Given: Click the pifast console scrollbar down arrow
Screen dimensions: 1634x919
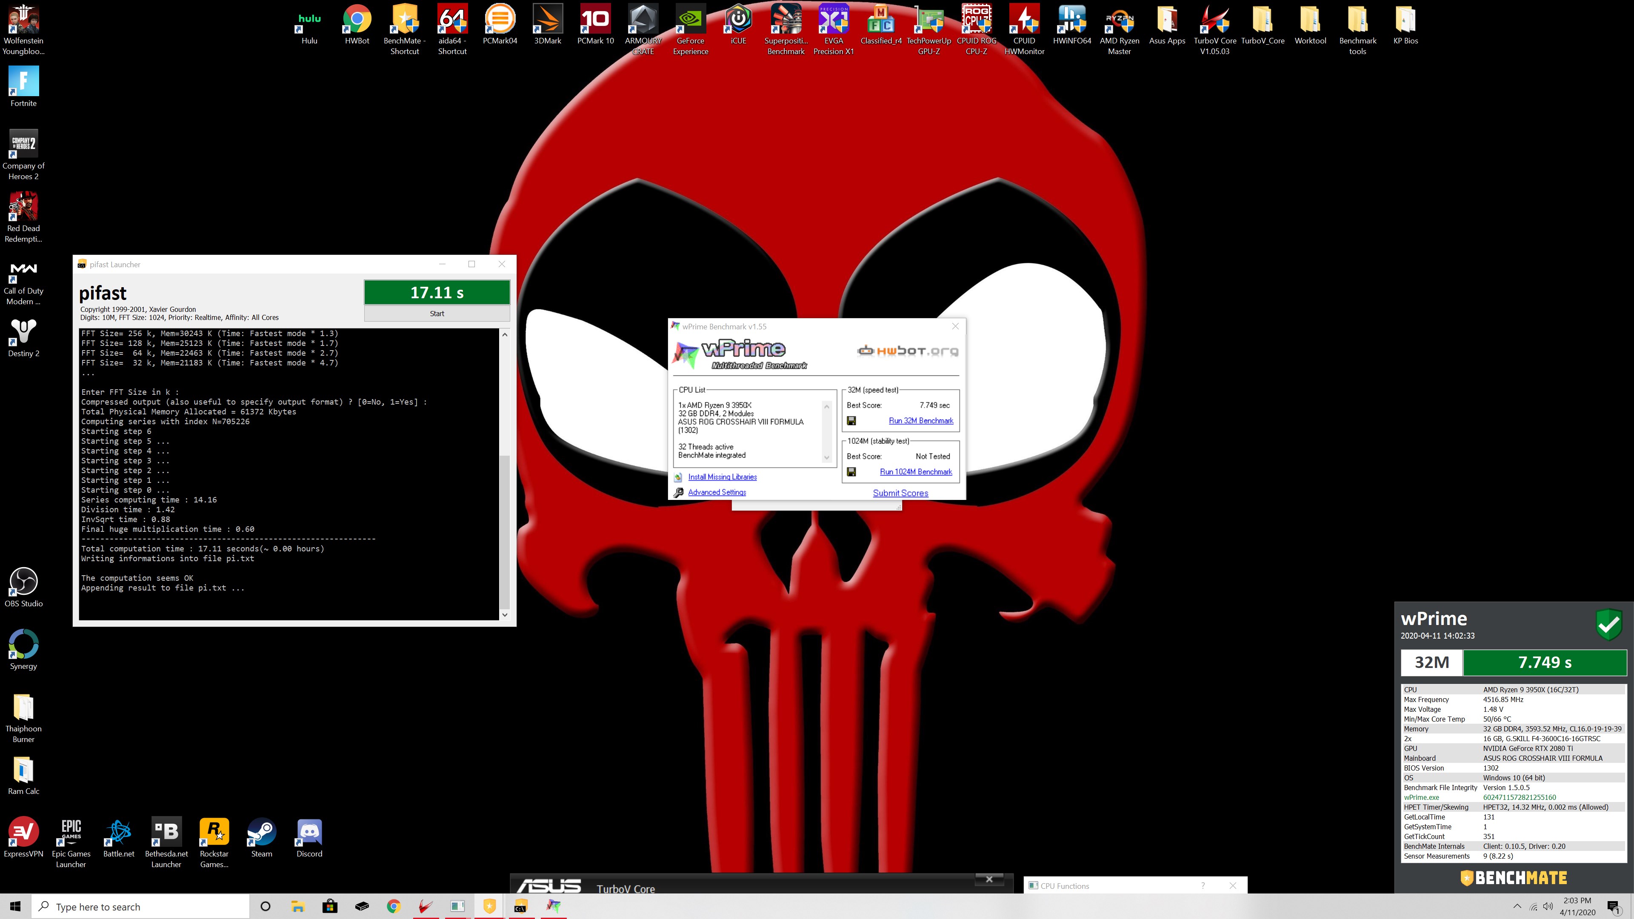Looking at the screenshot, I should pyautogui.click(x=504, y=614).
